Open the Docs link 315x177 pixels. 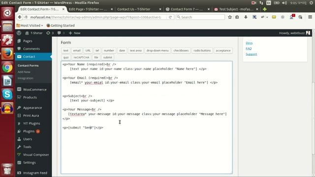(x=249, y=43)
